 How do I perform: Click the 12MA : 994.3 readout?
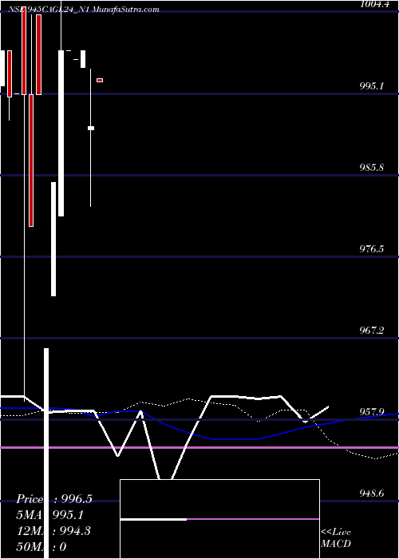[53, 531]
